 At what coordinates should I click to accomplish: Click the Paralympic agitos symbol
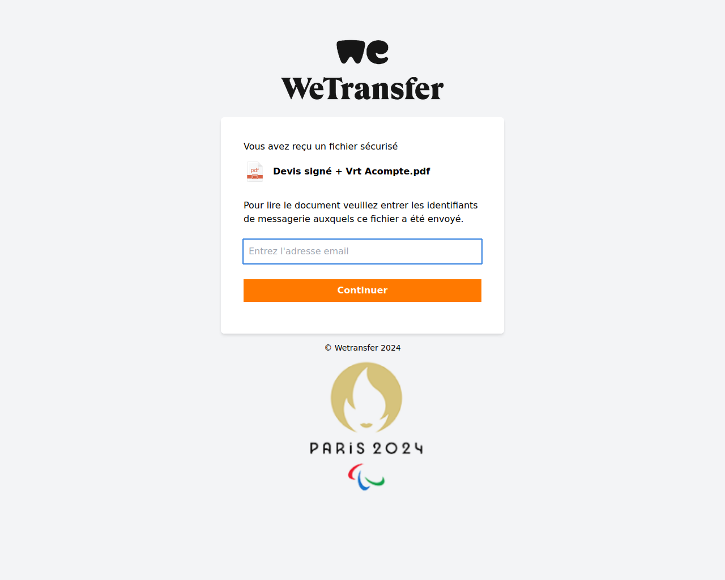(366, 477)
